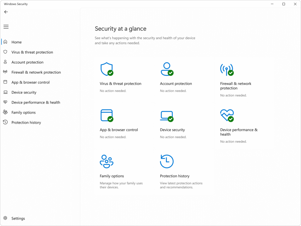Go to Virus & threat protection in sidebar
The height and width of the screenshot is (226, 301).
pos(32,52)
